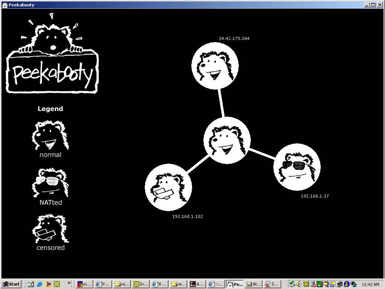Launch the media player quick launch icon
The image size is (385, 289).
pos(48,284)
